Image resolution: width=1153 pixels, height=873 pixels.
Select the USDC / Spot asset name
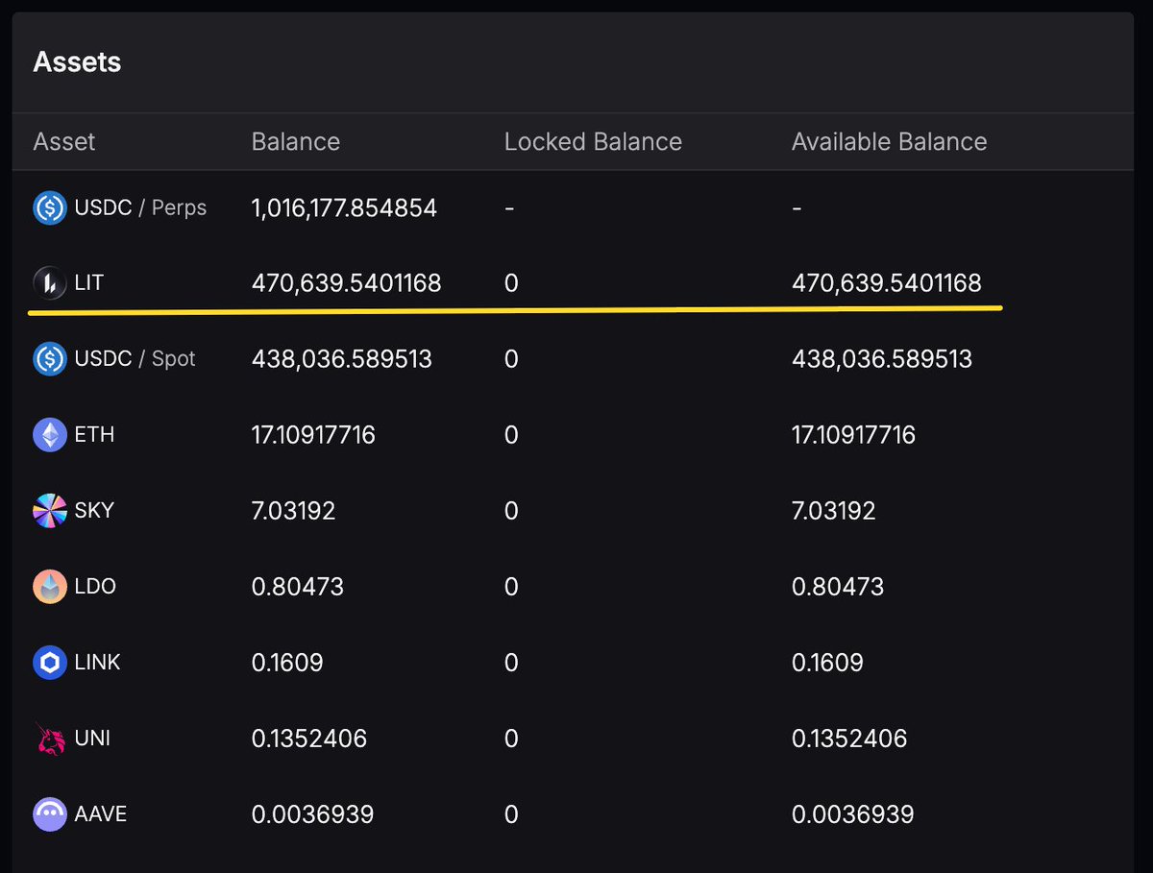tap(135, 359)
